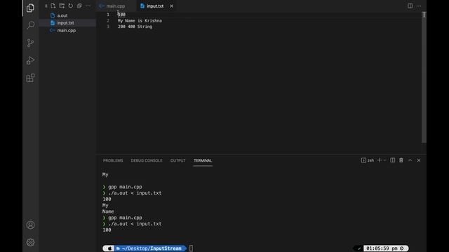Image resolution: width=449 pixels, height=252 pixels.
Task: Click the 'Name' output line in terminal
Action: tap(108, 211)
